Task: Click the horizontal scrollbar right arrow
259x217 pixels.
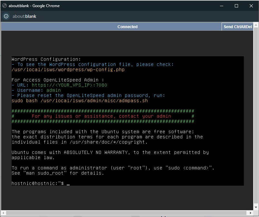Action: tap(251, 213)
